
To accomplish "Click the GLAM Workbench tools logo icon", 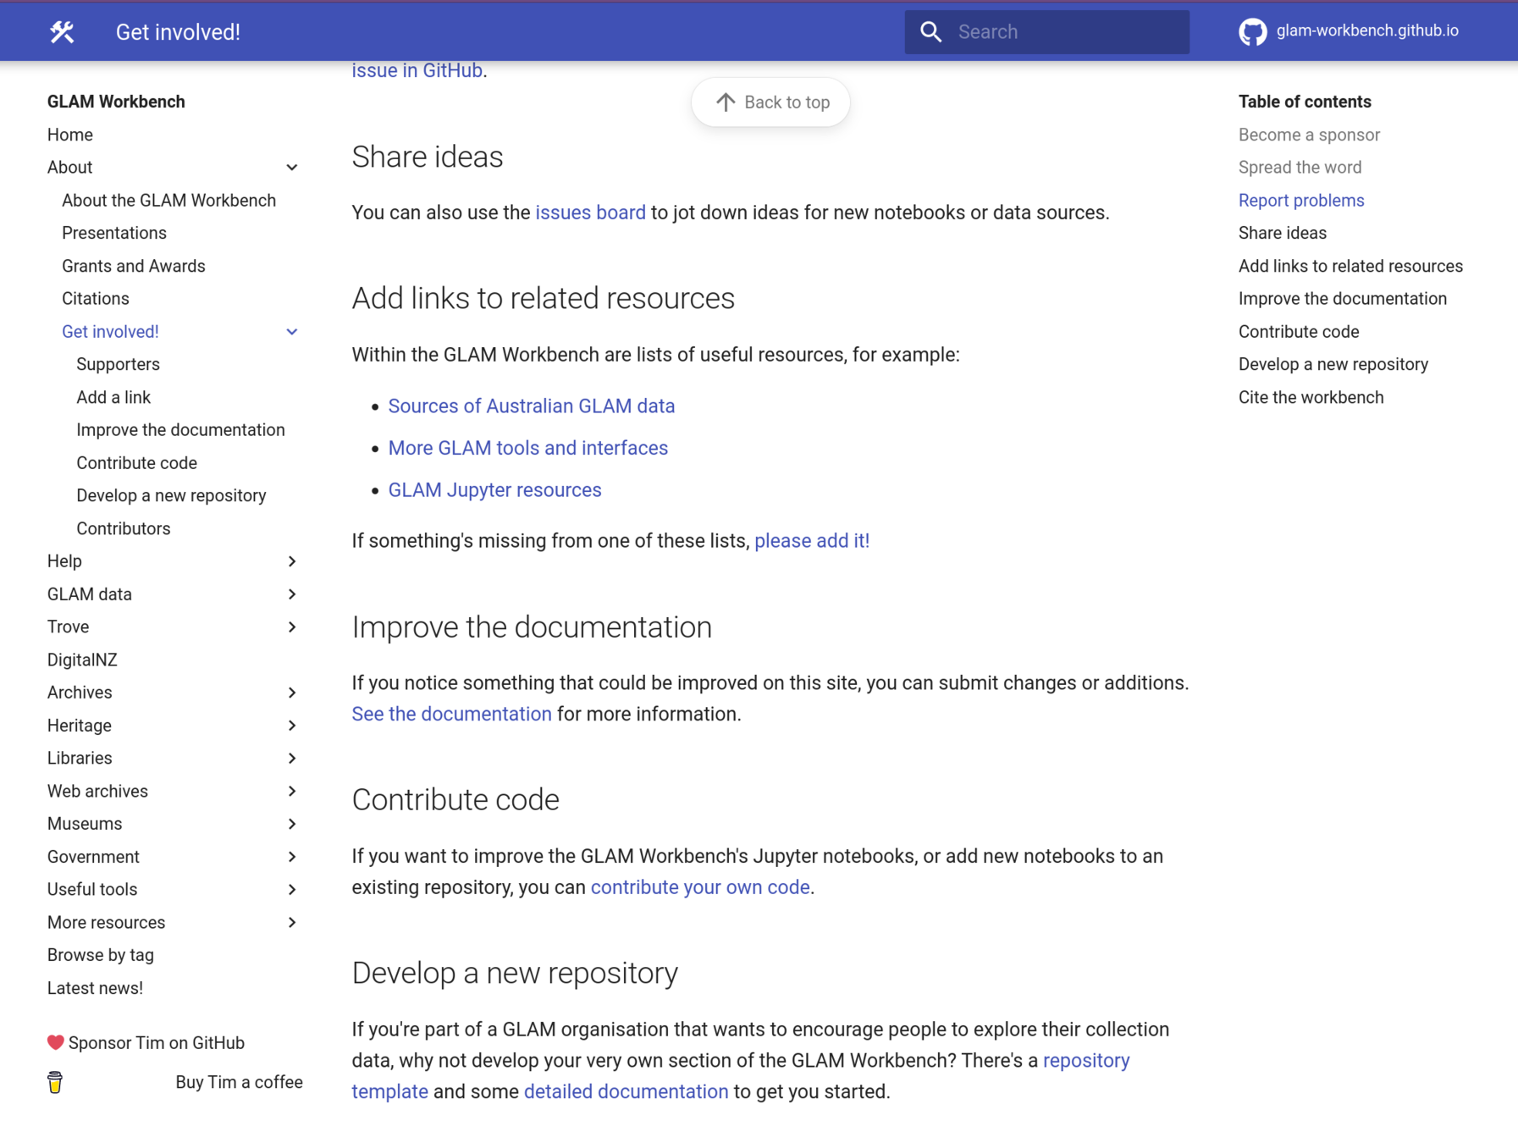I will (62, 32).
